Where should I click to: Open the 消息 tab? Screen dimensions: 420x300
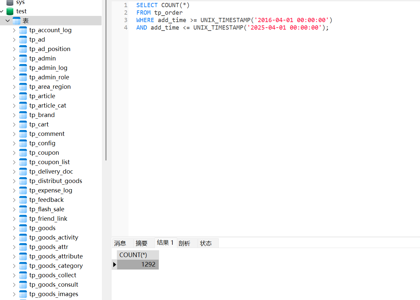(x=120, y=243)
